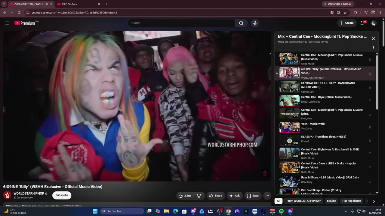Open File Explorer from taskbar
385x216 pixels.
tap(167, 211)
